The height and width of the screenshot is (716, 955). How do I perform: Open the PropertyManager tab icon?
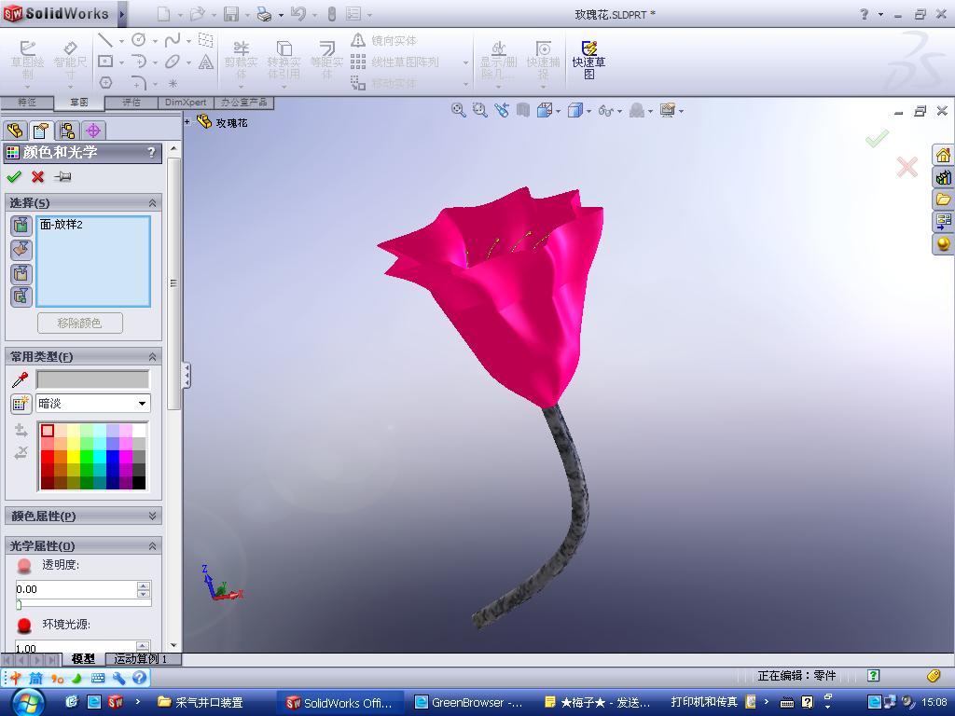tap(41, 131)
